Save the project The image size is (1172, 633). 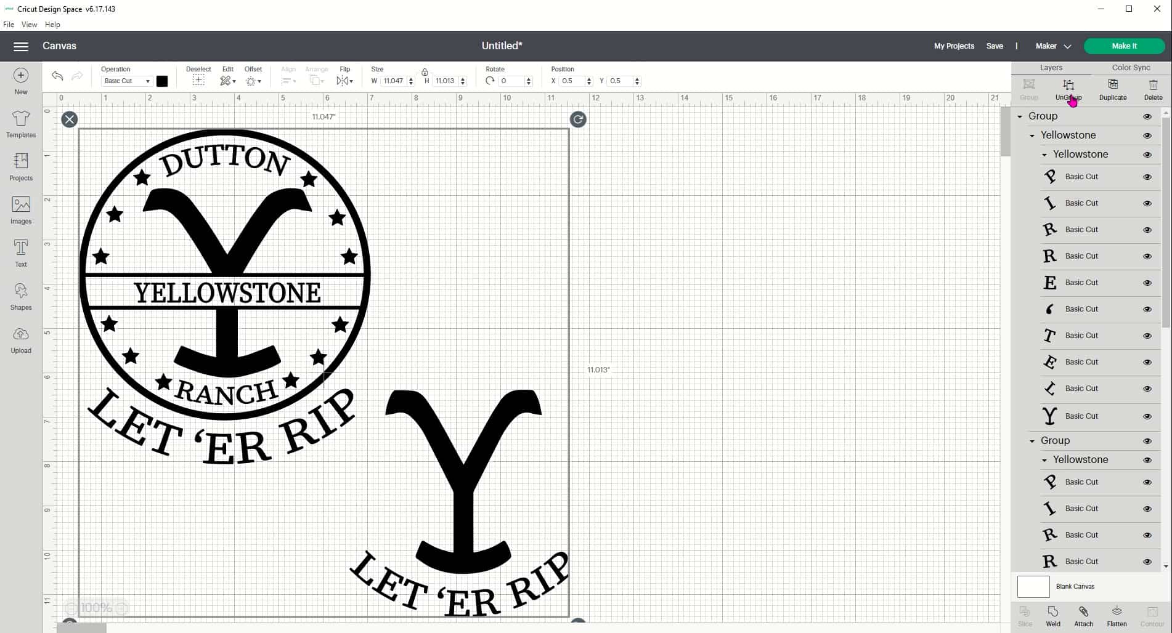(995, 46)
